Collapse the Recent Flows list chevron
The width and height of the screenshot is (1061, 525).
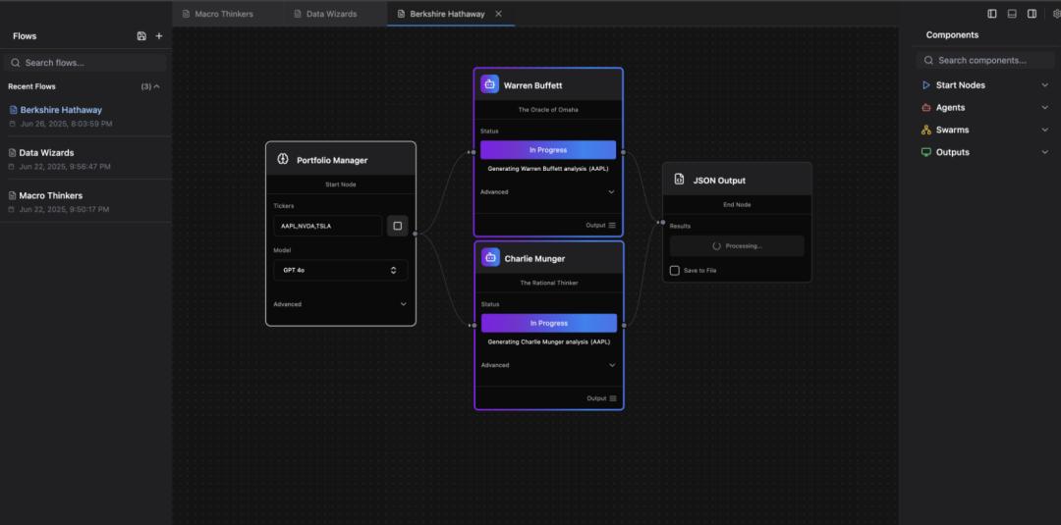[157, 86]
